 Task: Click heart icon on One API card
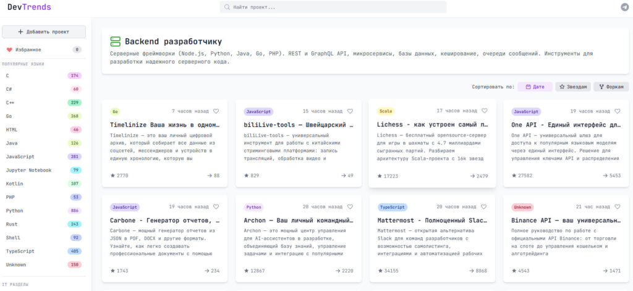pos(618,111)
